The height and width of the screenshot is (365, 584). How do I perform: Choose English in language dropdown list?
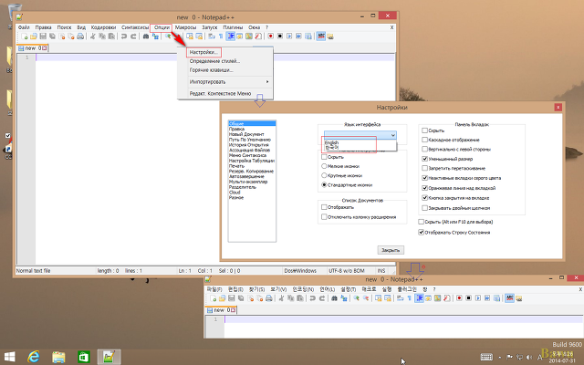point(332,142)
